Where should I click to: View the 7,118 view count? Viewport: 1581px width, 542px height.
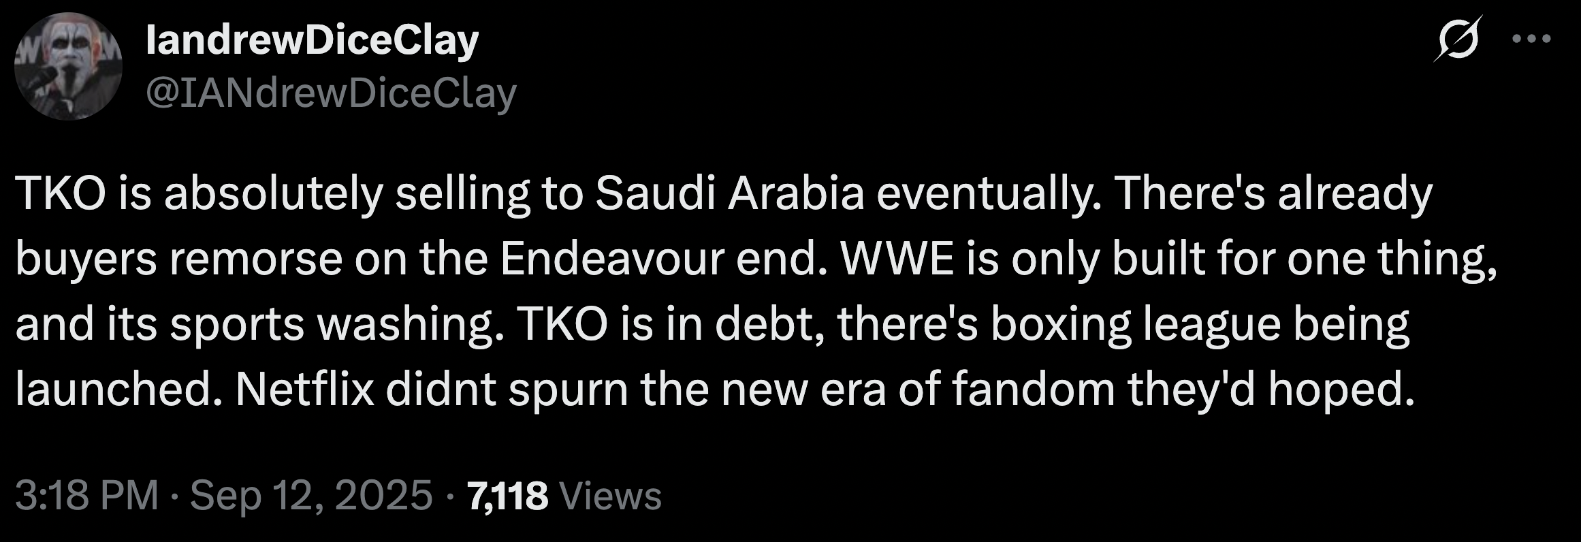tap(507, 496)
